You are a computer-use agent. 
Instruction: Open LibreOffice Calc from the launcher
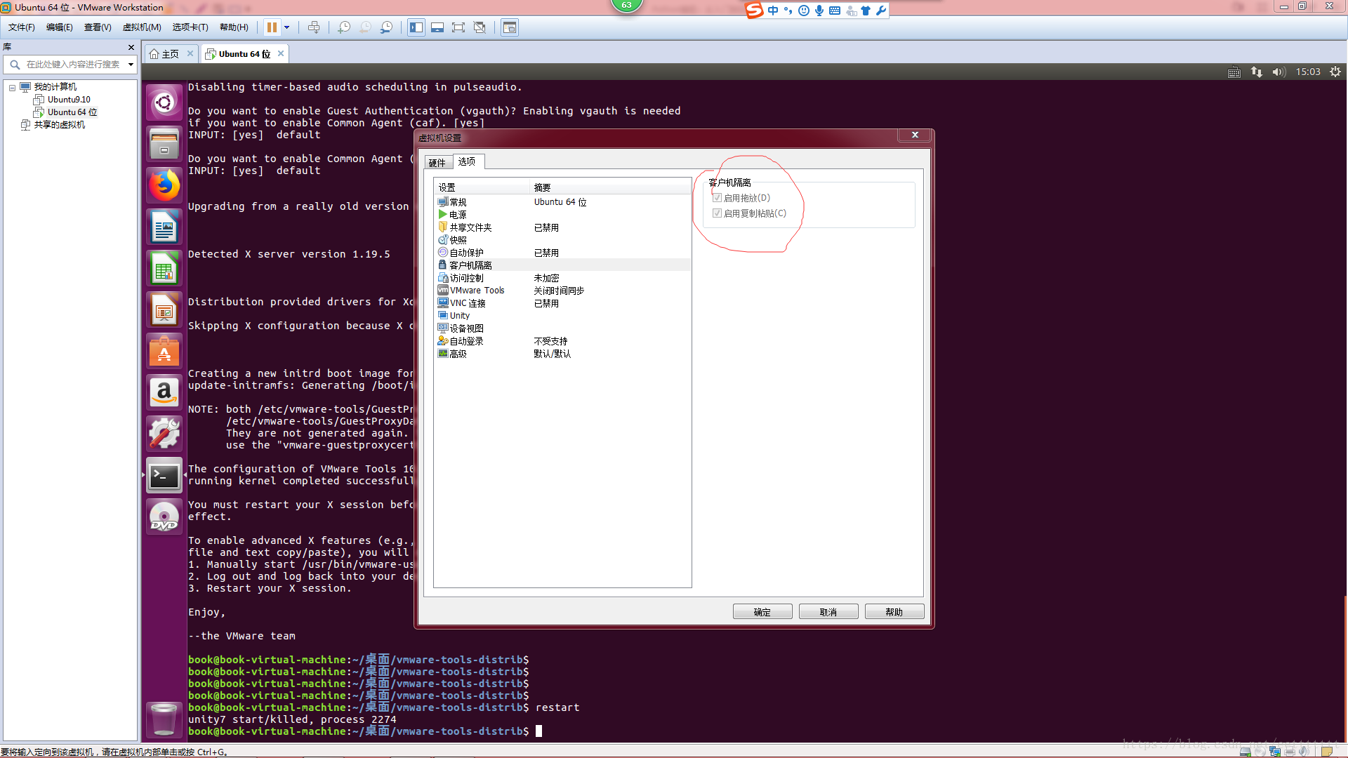pyautogui.click(x=164, y=268)
